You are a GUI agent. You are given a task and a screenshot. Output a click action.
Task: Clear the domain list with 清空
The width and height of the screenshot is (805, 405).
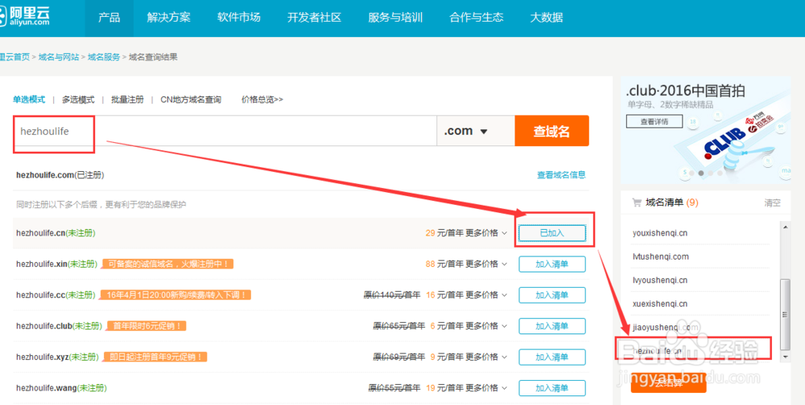pyautogui.click(x=772, y=203)
